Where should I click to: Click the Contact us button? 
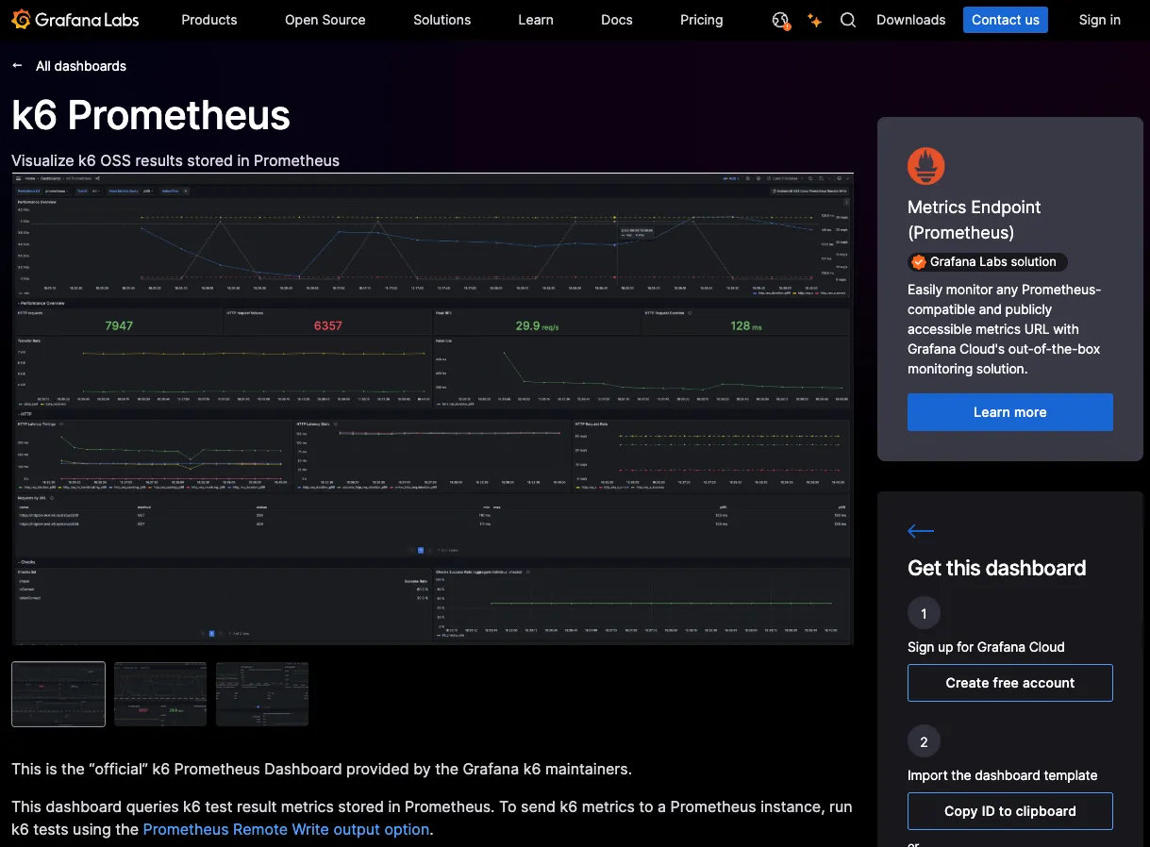click(1006, 20)
